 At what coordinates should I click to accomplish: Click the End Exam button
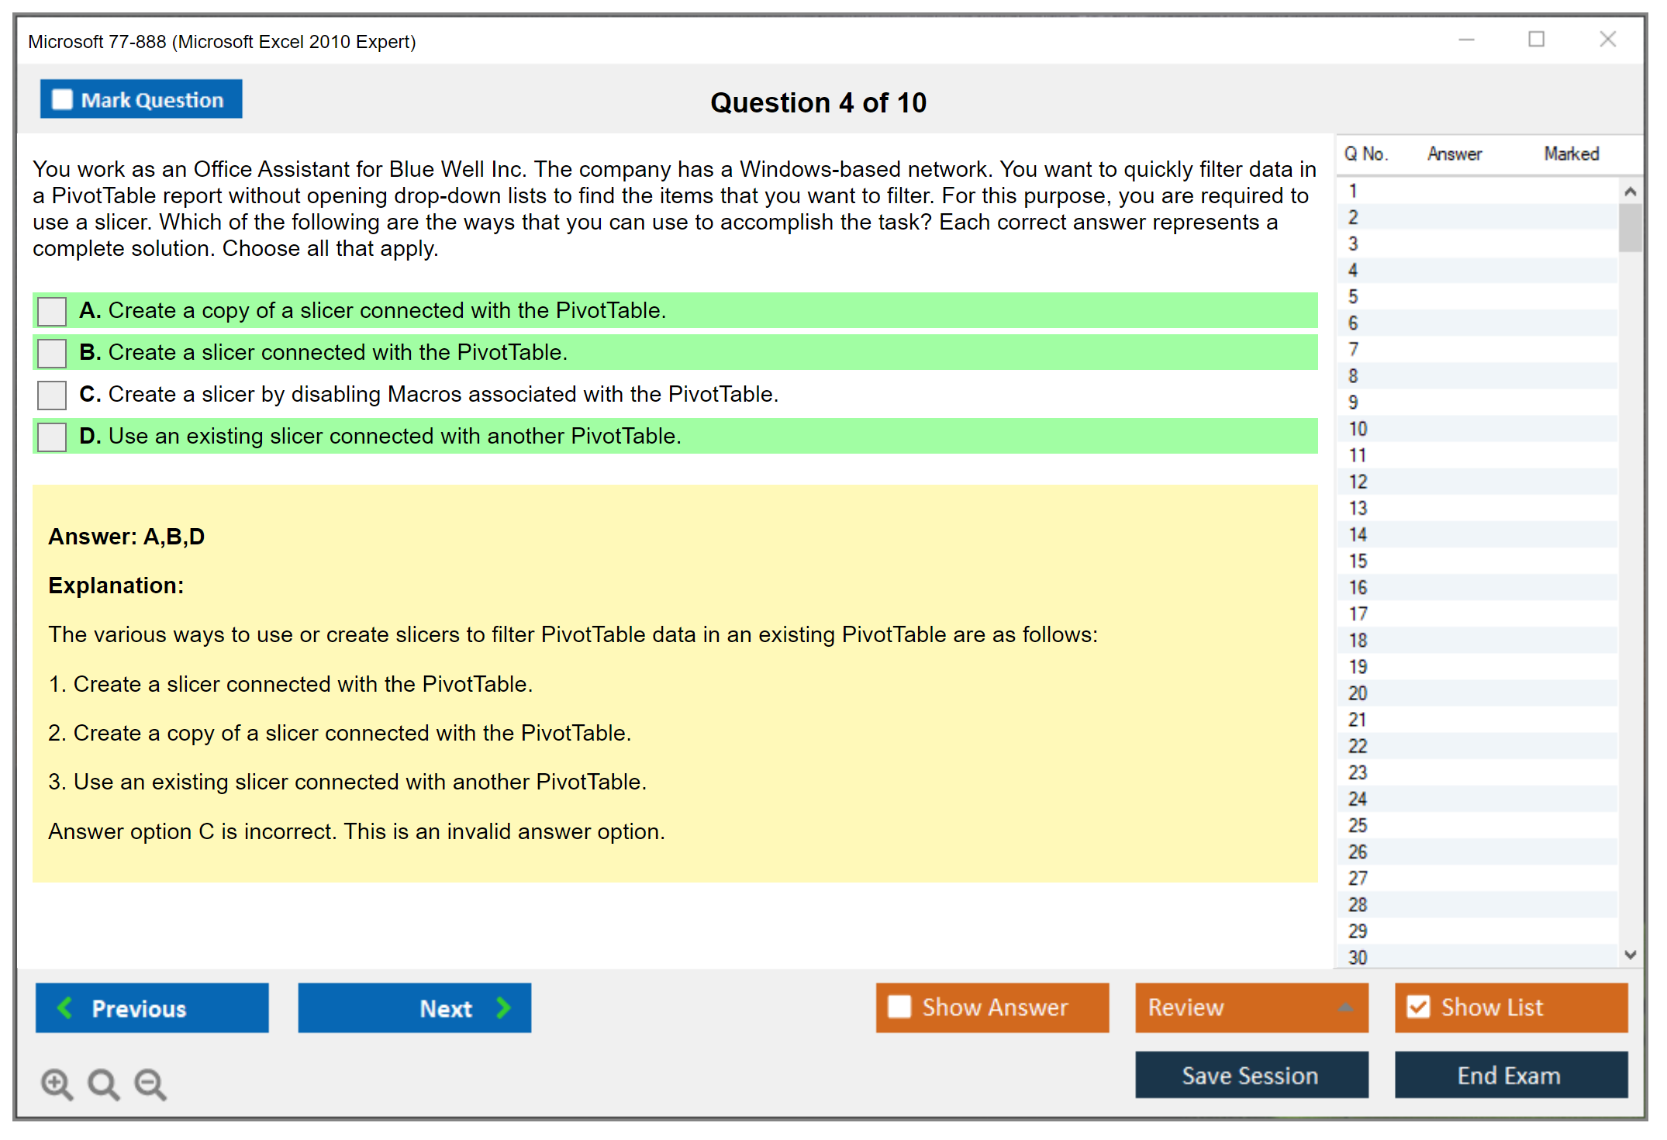pos(1510,1075)
